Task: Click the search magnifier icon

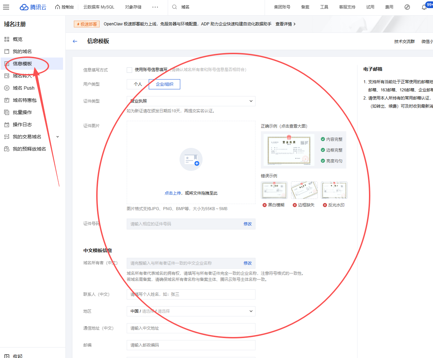Action: 174,7
